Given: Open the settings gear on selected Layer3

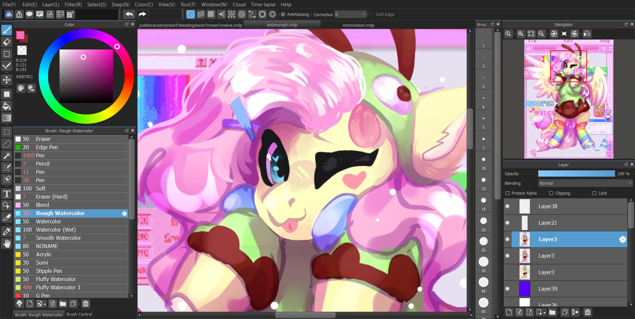Looking at the screenshot, I should [622, 239].
